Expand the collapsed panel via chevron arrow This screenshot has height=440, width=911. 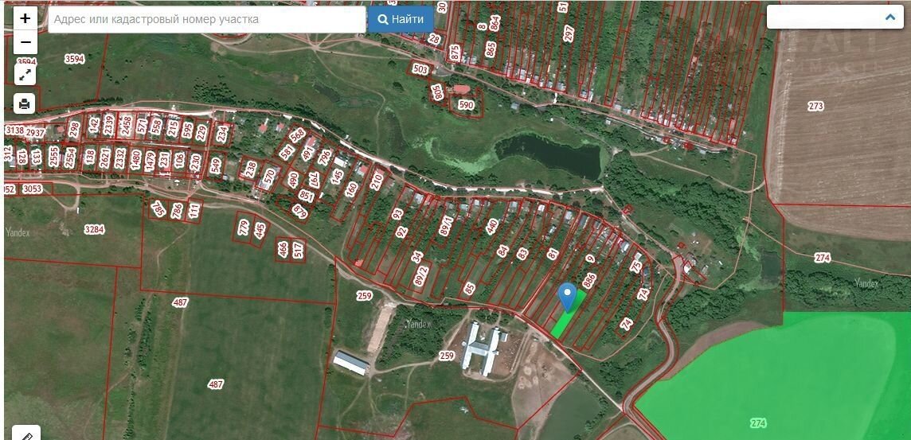(889, 17)
